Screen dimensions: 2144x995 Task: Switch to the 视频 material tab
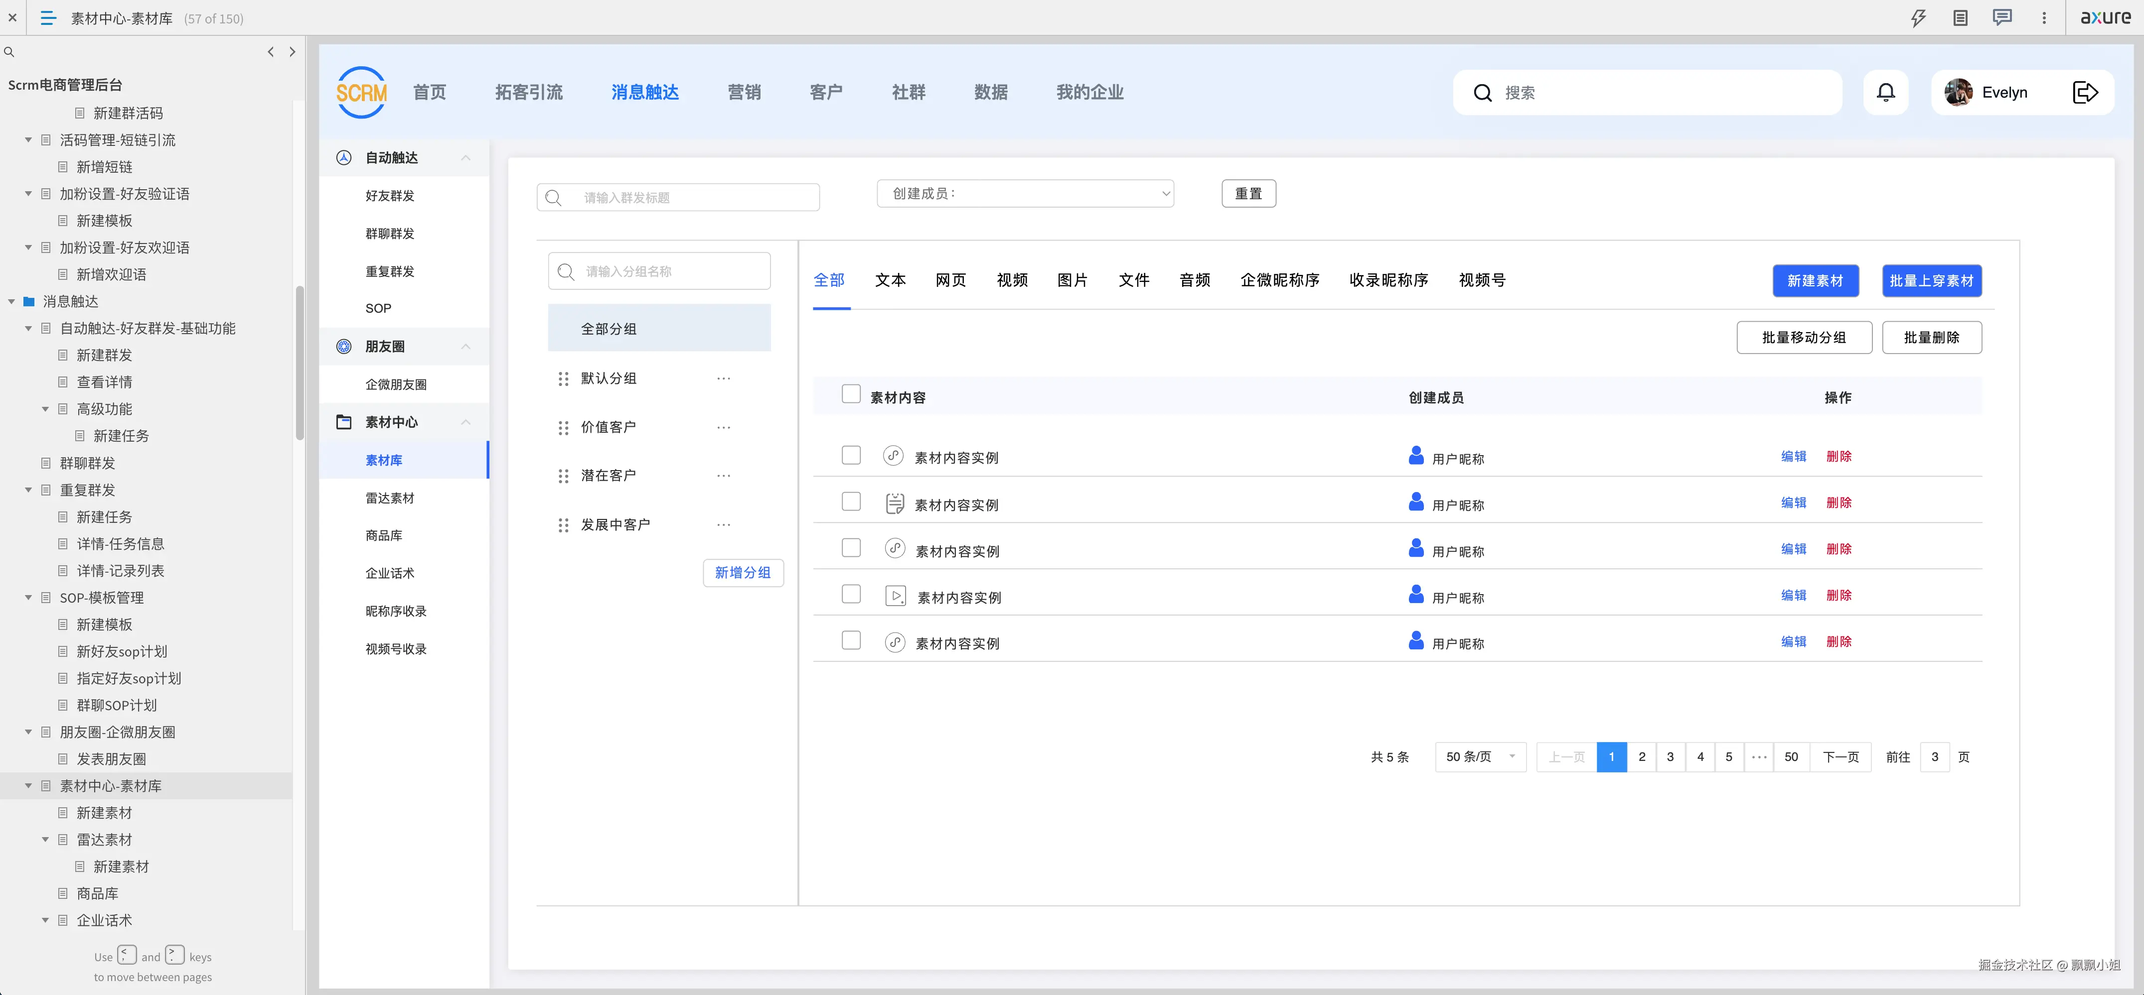[1012, 280]
